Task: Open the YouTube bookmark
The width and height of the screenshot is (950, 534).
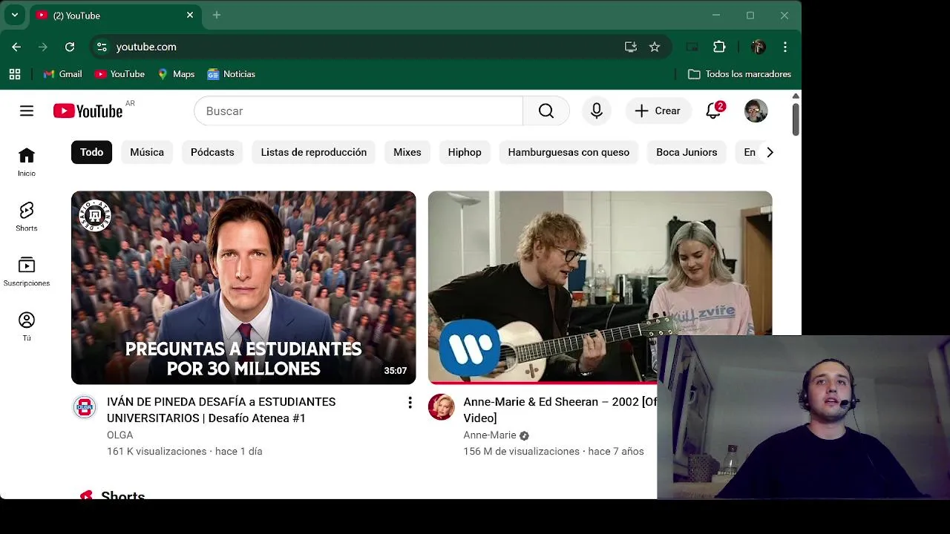Action: [119, 74]
